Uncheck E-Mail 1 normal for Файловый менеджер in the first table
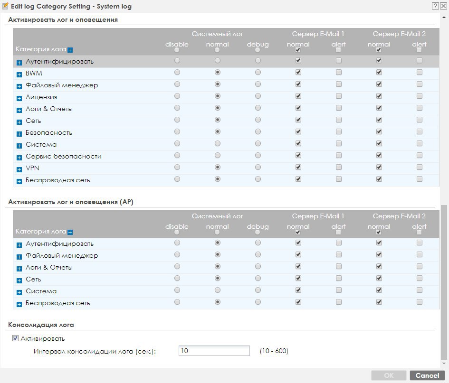The width and height of the screenshot is (449, 383). coord(298,84)
